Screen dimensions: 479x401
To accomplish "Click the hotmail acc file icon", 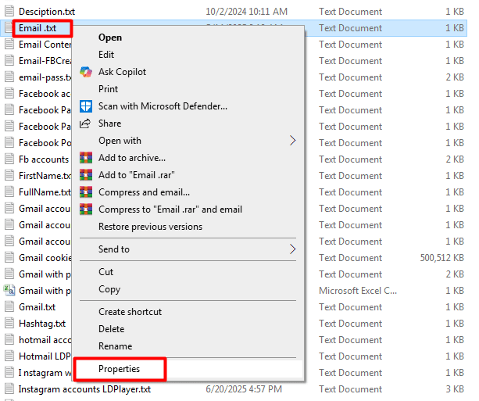I will (9, 339).
